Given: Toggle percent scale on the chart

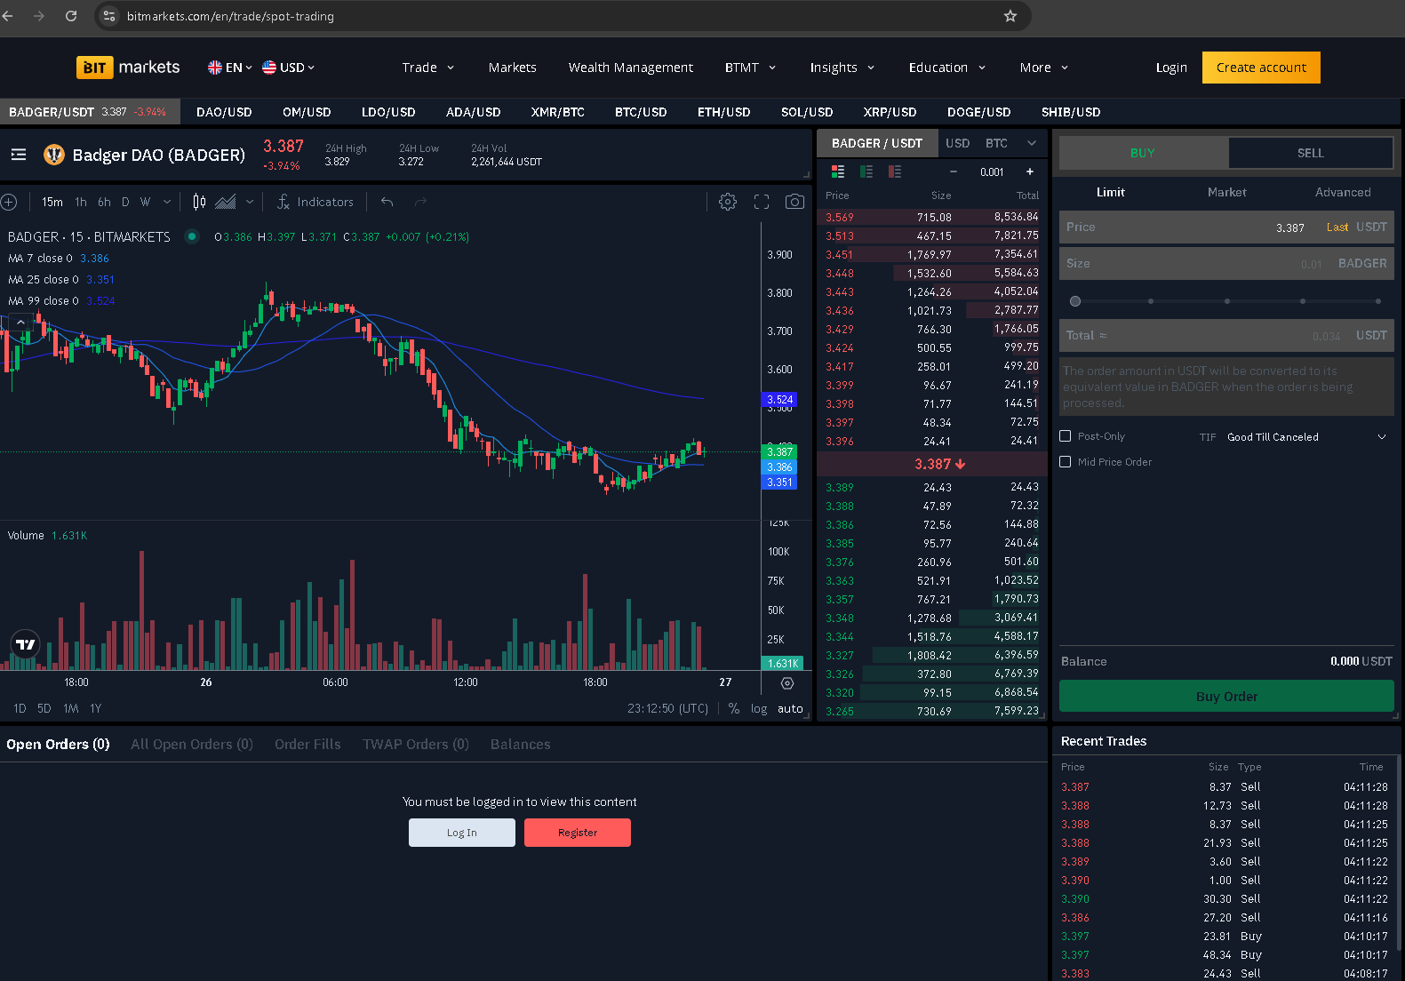Looking at the screenshot, I should coord(734,708).
